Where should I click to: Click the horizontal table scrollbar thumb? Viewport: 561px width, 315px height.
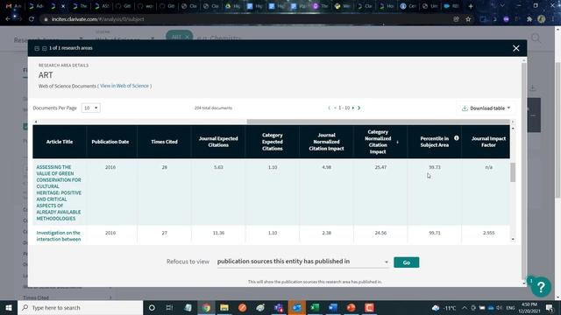point(378,122)
